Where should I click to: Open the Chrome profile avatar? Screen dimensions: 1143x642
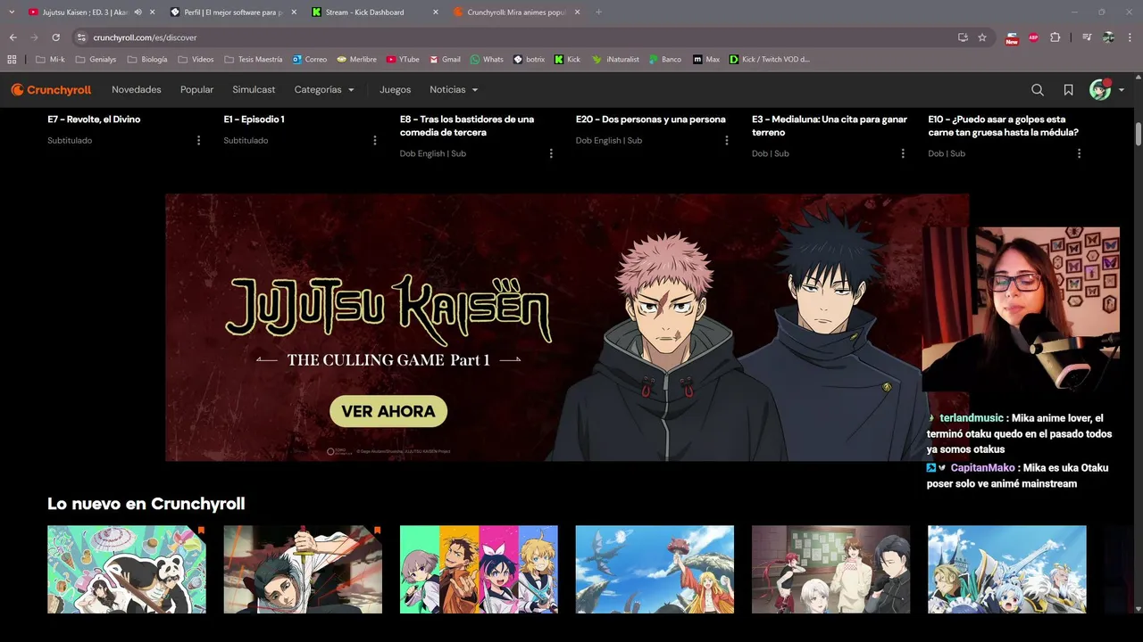pos(1108,37)
